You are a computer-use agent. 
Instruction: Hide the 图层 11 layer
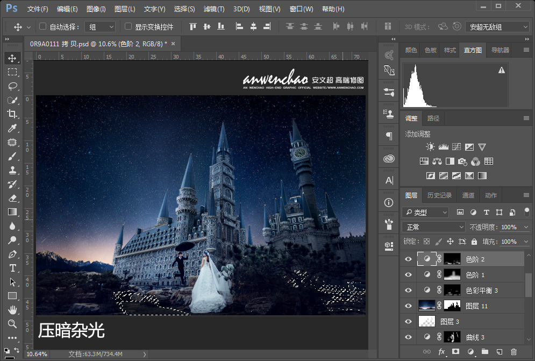[408, 306]
